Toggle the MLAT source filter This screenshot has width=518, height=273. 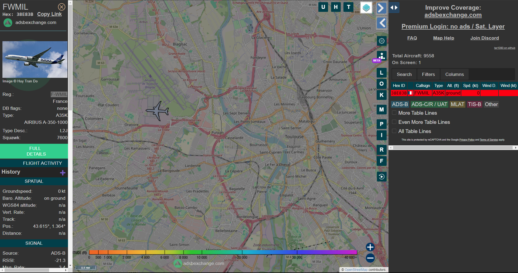tap(457, 104)
